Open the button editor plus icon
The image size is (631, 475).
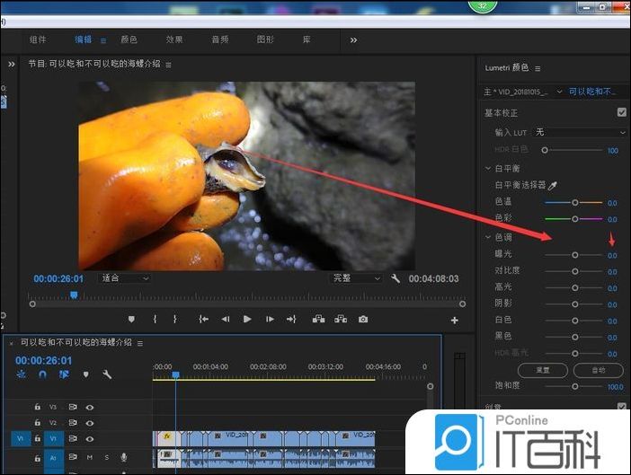[454, 320]
